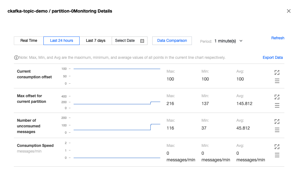Close the Monitoring Details dialog
The height and width of the screenshot is (178, 296).
click(289, 11)
